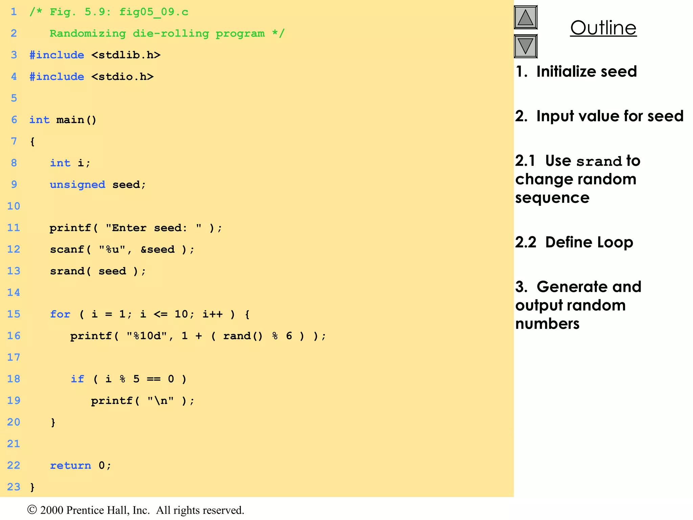The width and height of the screenshot is (693, 520).
Task: Click the Prentice Hall copyright notice
Action: tap(136, 510)
